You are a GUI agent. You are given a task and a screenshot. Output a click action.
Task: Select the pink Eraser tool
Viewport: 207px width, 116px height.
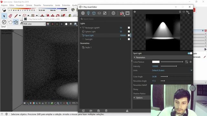10,16
